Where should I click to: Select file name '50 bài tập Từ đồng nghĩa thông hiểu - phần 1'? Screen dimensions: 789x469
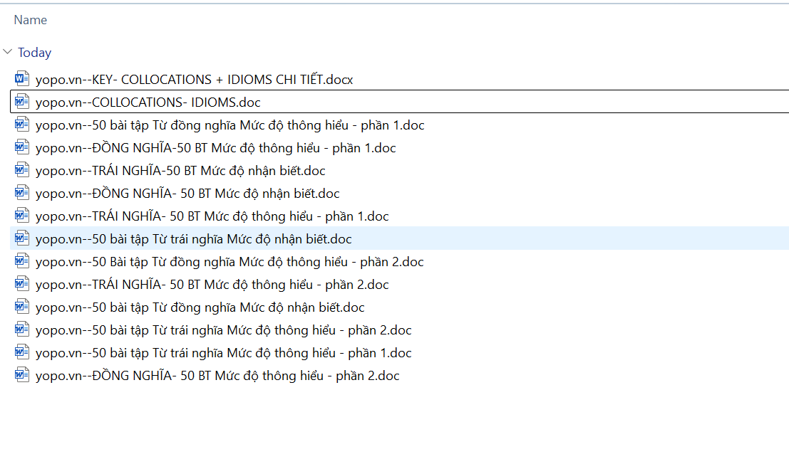coord(230,125)
